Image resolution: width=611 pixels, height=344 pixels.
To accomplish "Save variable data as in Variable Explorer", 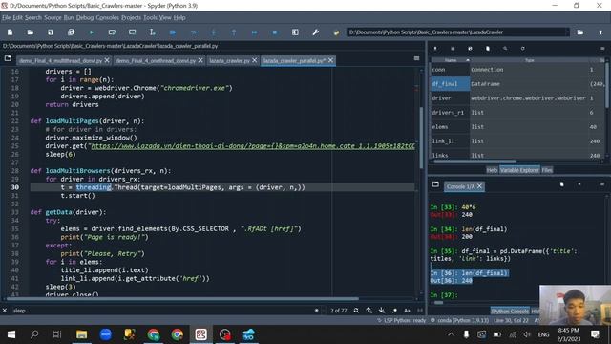I will [x=470, y=49].
